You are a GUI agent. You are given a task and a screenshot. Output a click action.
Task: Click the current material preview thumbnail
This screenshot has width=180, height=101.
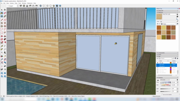(x=159, y=17)
